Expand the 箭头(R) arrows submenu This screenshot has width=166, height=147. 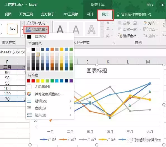click(x=50, y=115)
